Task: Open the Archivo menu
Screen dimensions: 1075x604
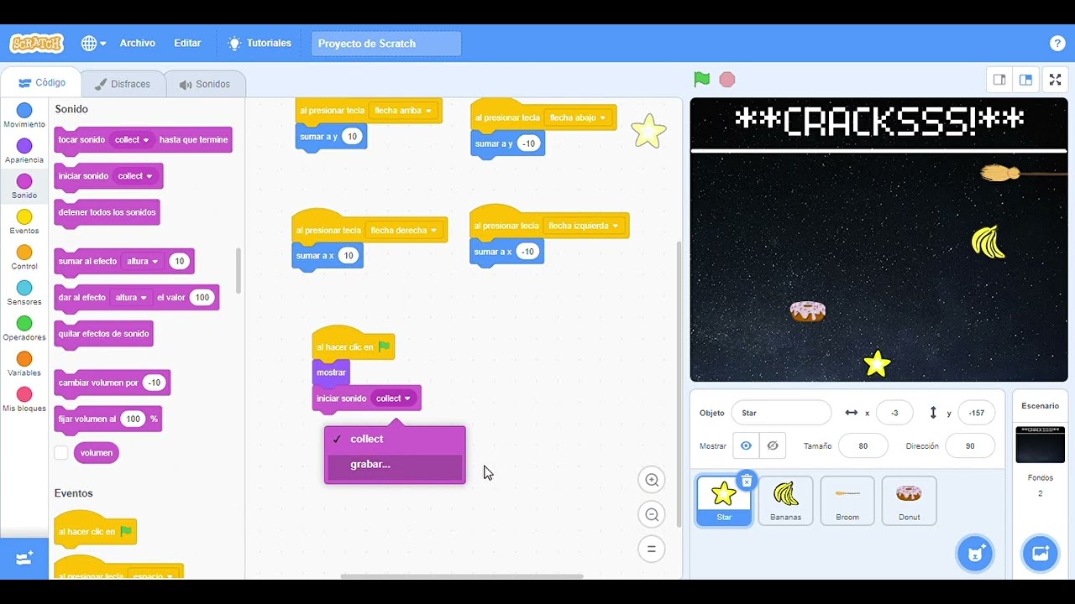Action: pyautogui.click(x=137, y=43)
